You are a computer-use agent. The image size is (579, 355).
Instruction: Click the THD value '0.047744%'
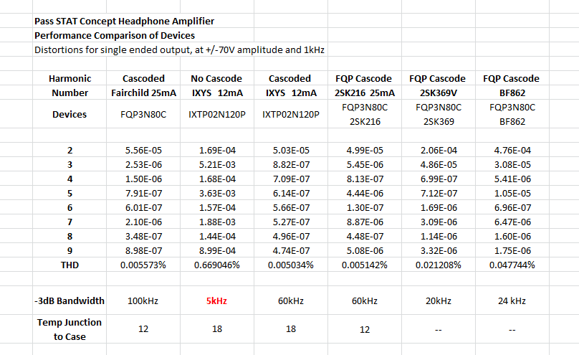pos(512,265)
